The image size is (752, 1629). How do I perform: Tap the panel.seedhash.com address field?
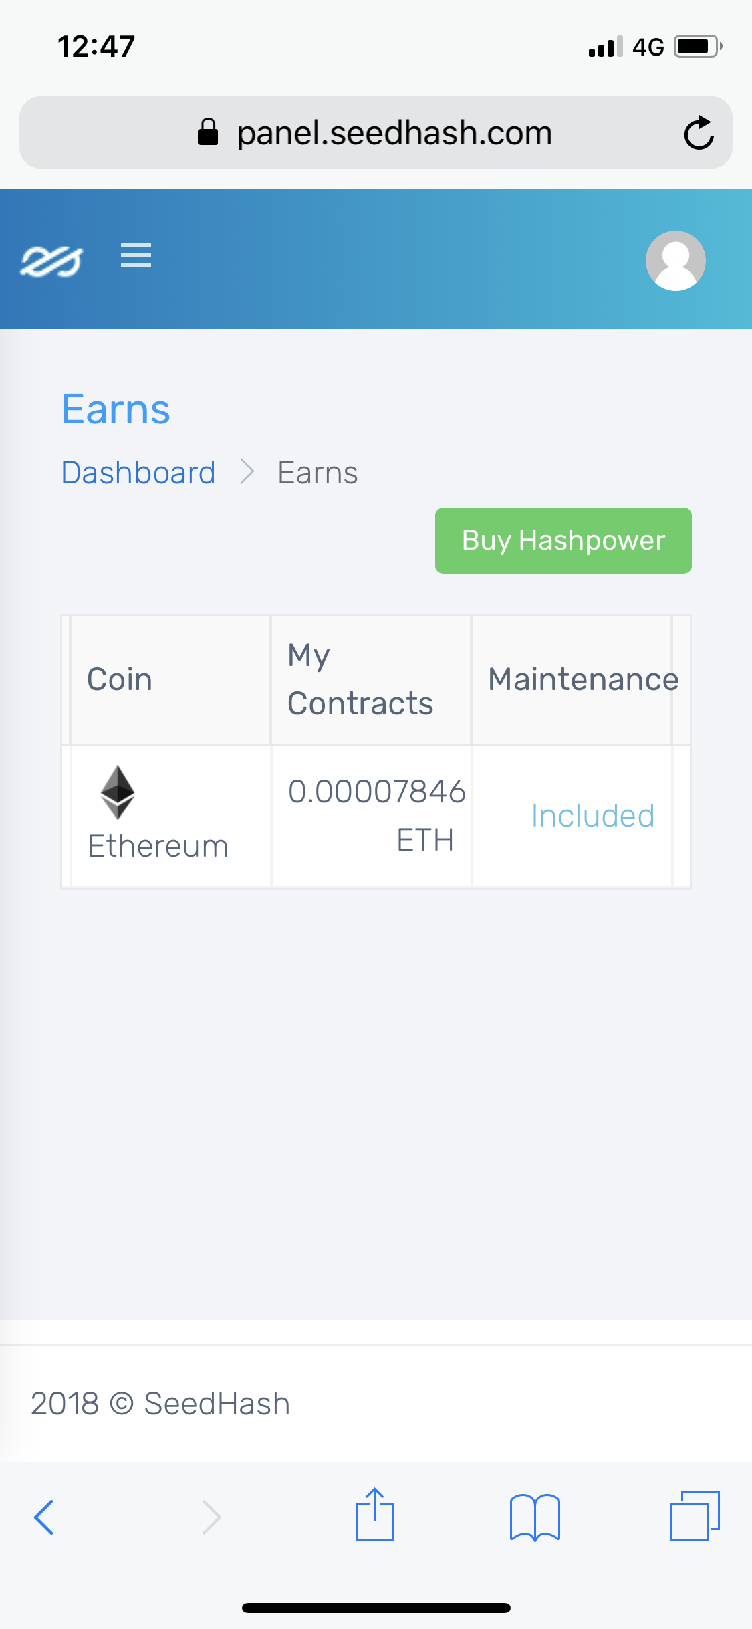point(376,132)
